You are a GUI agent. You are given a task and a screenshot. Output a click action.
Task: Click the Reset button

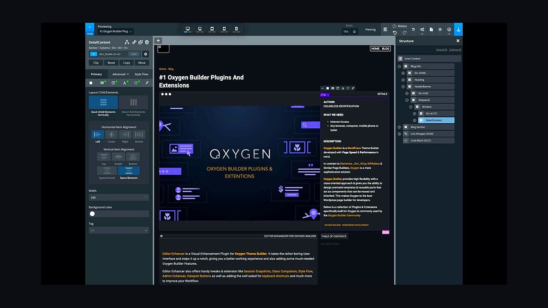(x=111, y=63)
